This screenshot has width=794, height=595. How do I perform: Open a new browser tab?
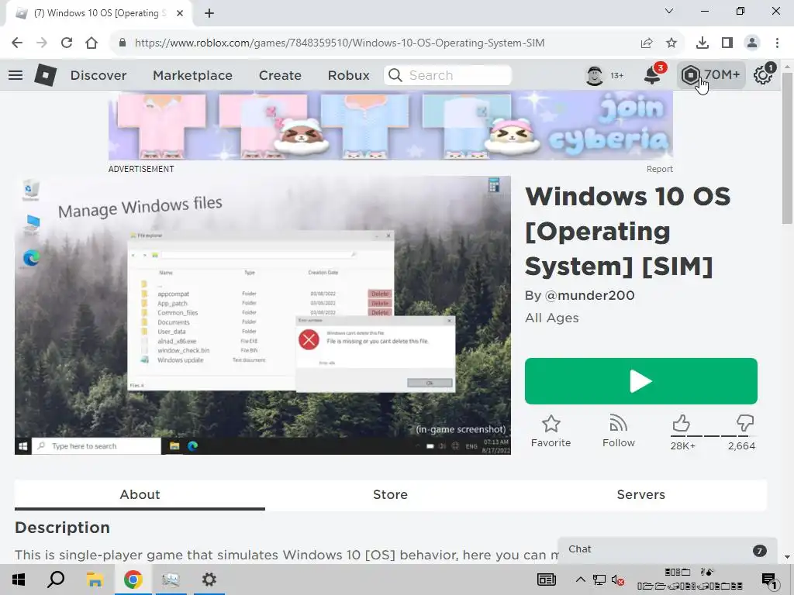[x=209, y=13]
